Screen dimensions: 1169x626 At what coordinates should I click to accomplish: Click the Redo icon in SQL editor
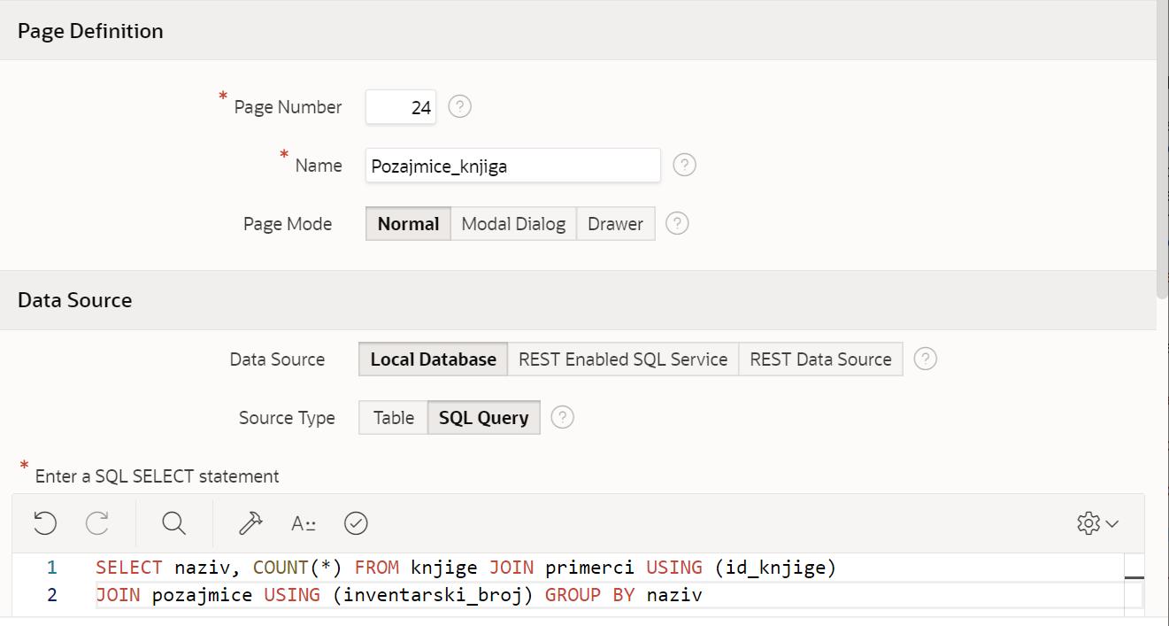coord(97,523)
